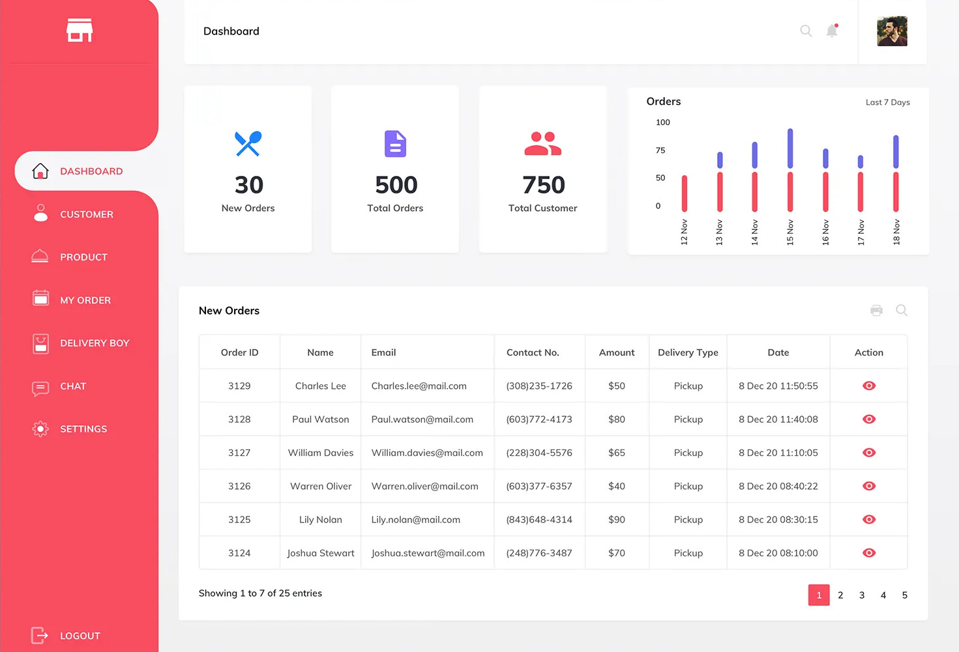Open the header search icon

tap(806, 31)
